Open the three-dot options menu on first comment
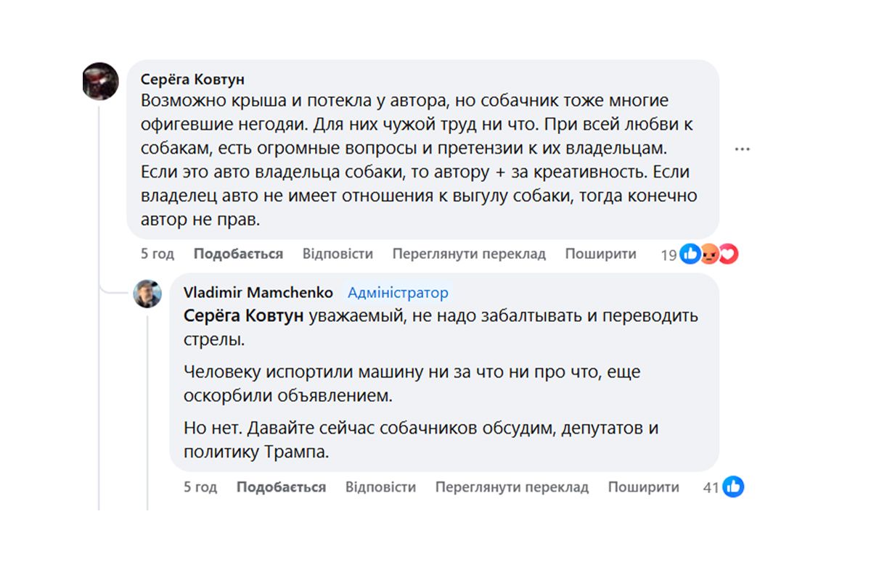The height and width of the screenshot is (580, 871). click(x=743, y=149)
